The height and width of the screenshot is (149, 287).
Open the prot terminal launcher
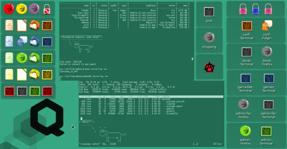click(209, 12)
